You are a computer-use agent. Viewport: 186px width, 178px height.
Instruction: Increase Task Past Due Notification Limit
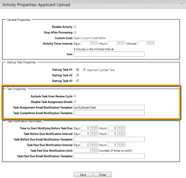[x=96, y=150]
